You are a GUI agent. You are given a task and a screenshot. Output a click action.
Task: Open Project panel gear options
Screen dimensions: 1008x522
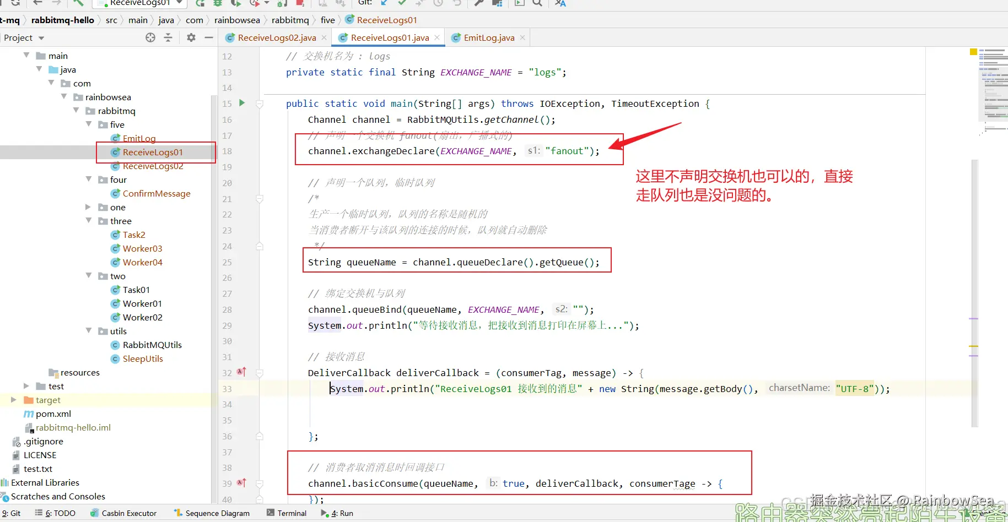[191, 37]
